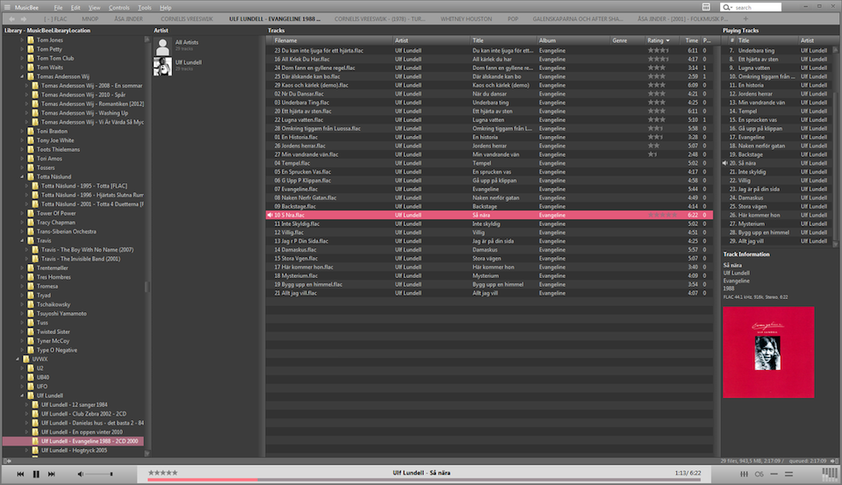Screen dimensions: 842x485
Task: Sort tracks by Rating column header
Action: tap(660, 40)
